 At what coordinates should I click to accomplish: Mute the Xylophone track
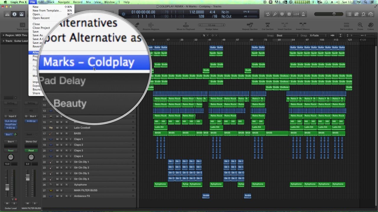click(57, 185)
